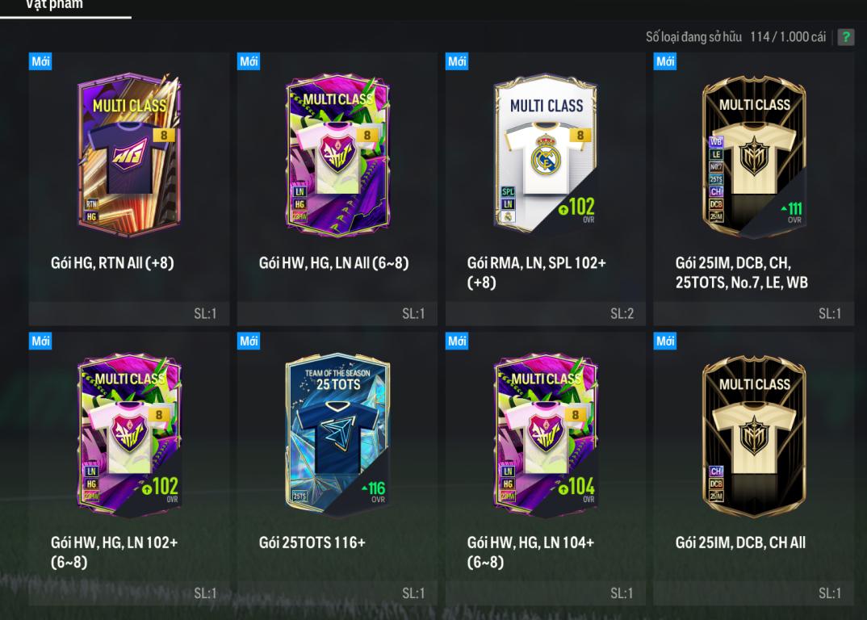Select the Gói HG, RTN All (+8) card
Screen dimensions: 867x620
pyautogui.click(x=129, y=189)
